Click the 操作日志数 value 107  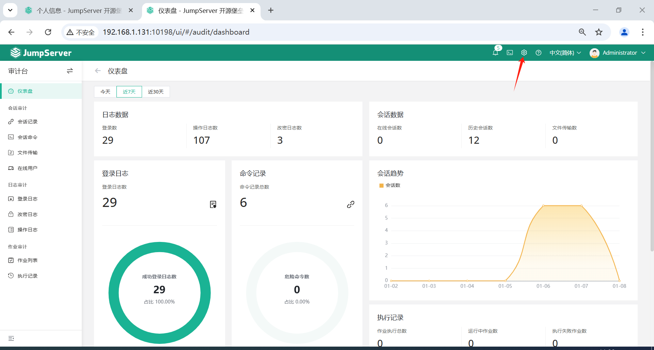pos(201,140)
